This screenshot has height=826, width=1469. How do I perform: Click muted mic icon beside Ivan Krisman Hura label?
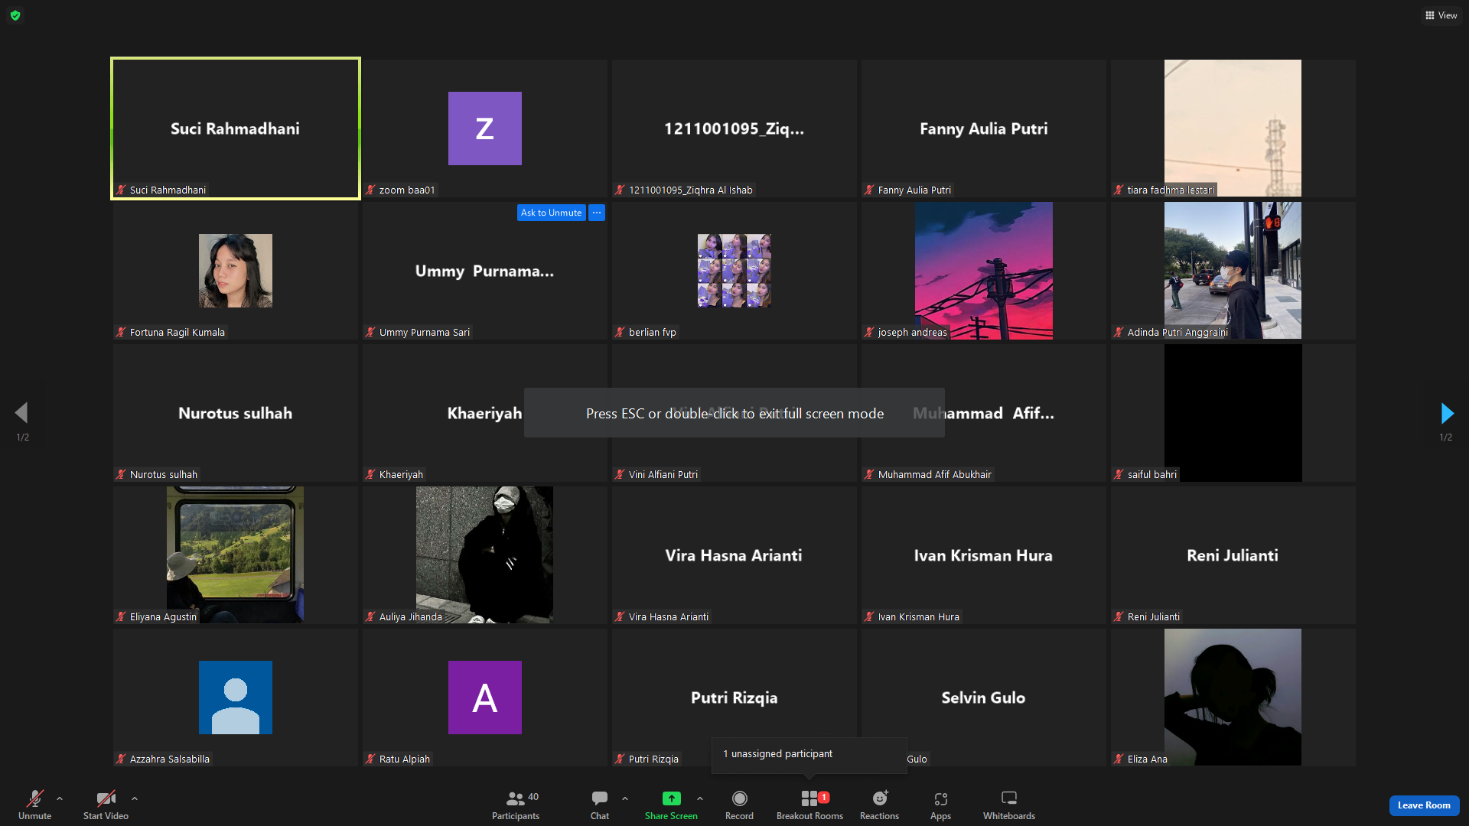[x=869, y=616]
